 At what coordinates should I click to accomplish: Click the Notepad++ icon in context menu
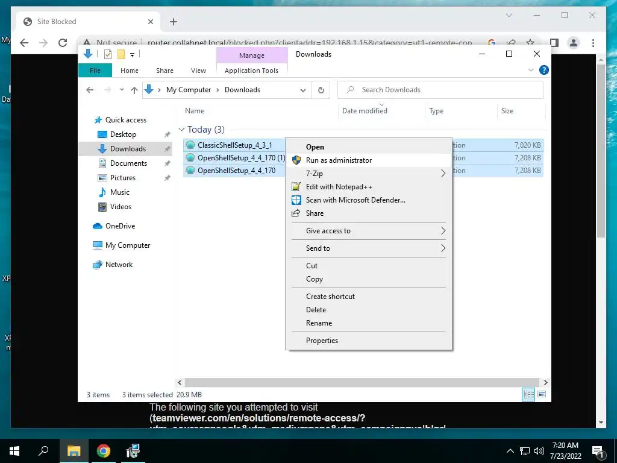coord(296,187)
